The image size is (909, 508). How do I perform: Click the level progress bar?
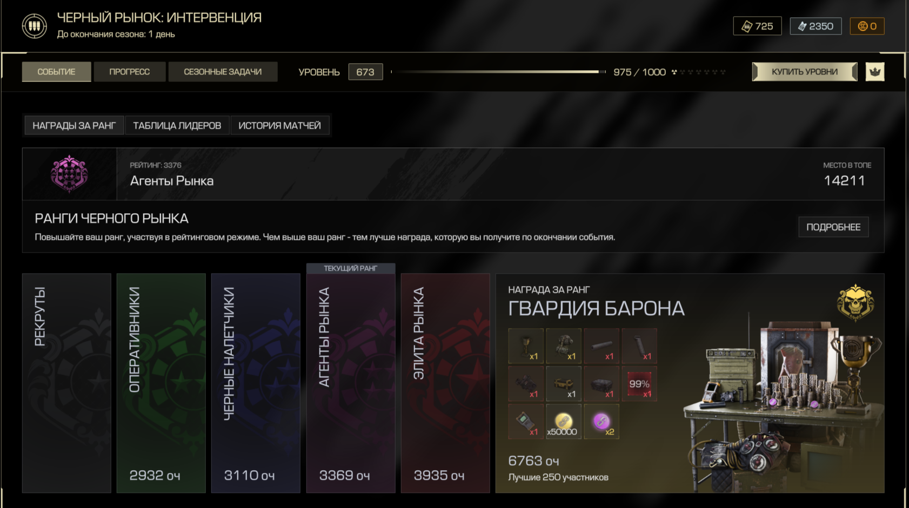[498, 72]
